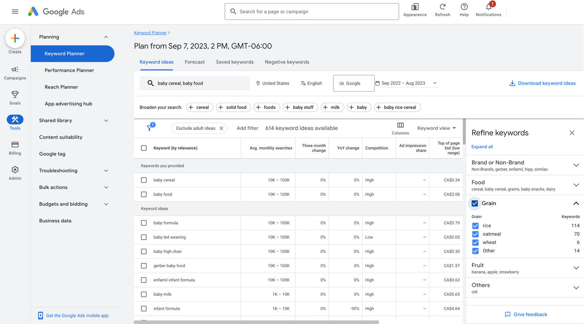This screenshot has width=584, height=324.
Task: Check the baby formula keyword checkbox
Action: (x=144, y=223)
